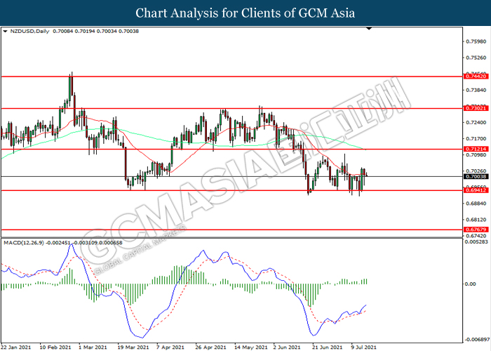Viewport: 491px width, 351px height.
Task: Click the 26 Apr 2021 date label
Action: (209, 347)
